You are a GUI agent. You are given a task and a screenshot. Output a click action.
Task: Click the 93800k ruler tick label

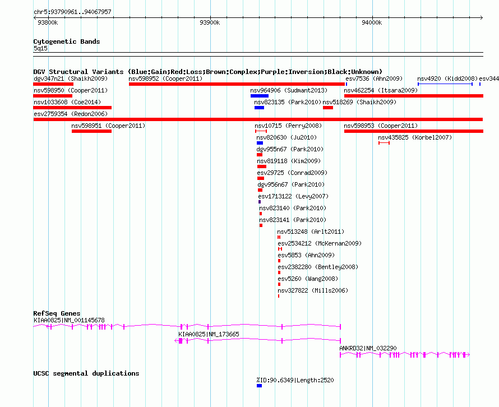click(x=48, y=22)
